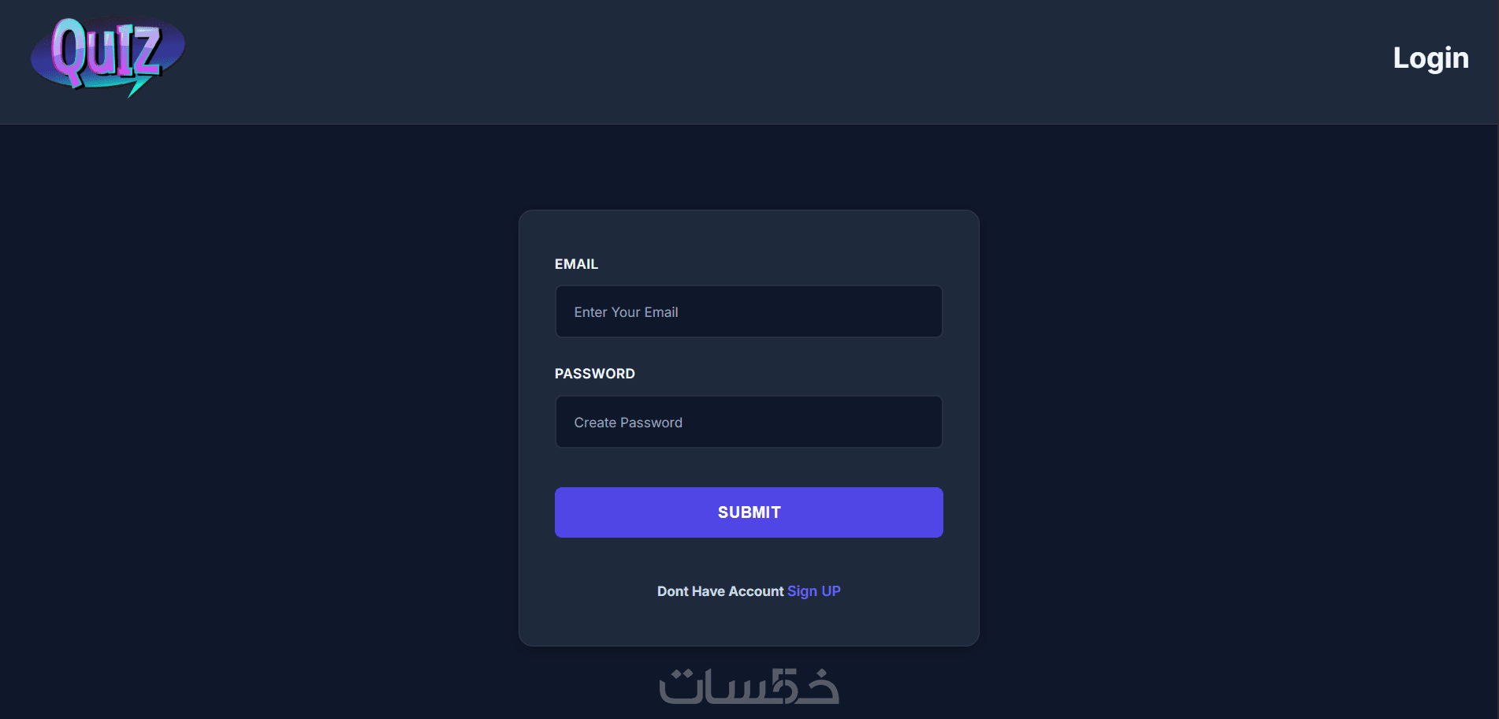The height and width of the screenshot is (719, 1499).
Task: Click the word UP in the sign-up link
Action: [831, 591]
